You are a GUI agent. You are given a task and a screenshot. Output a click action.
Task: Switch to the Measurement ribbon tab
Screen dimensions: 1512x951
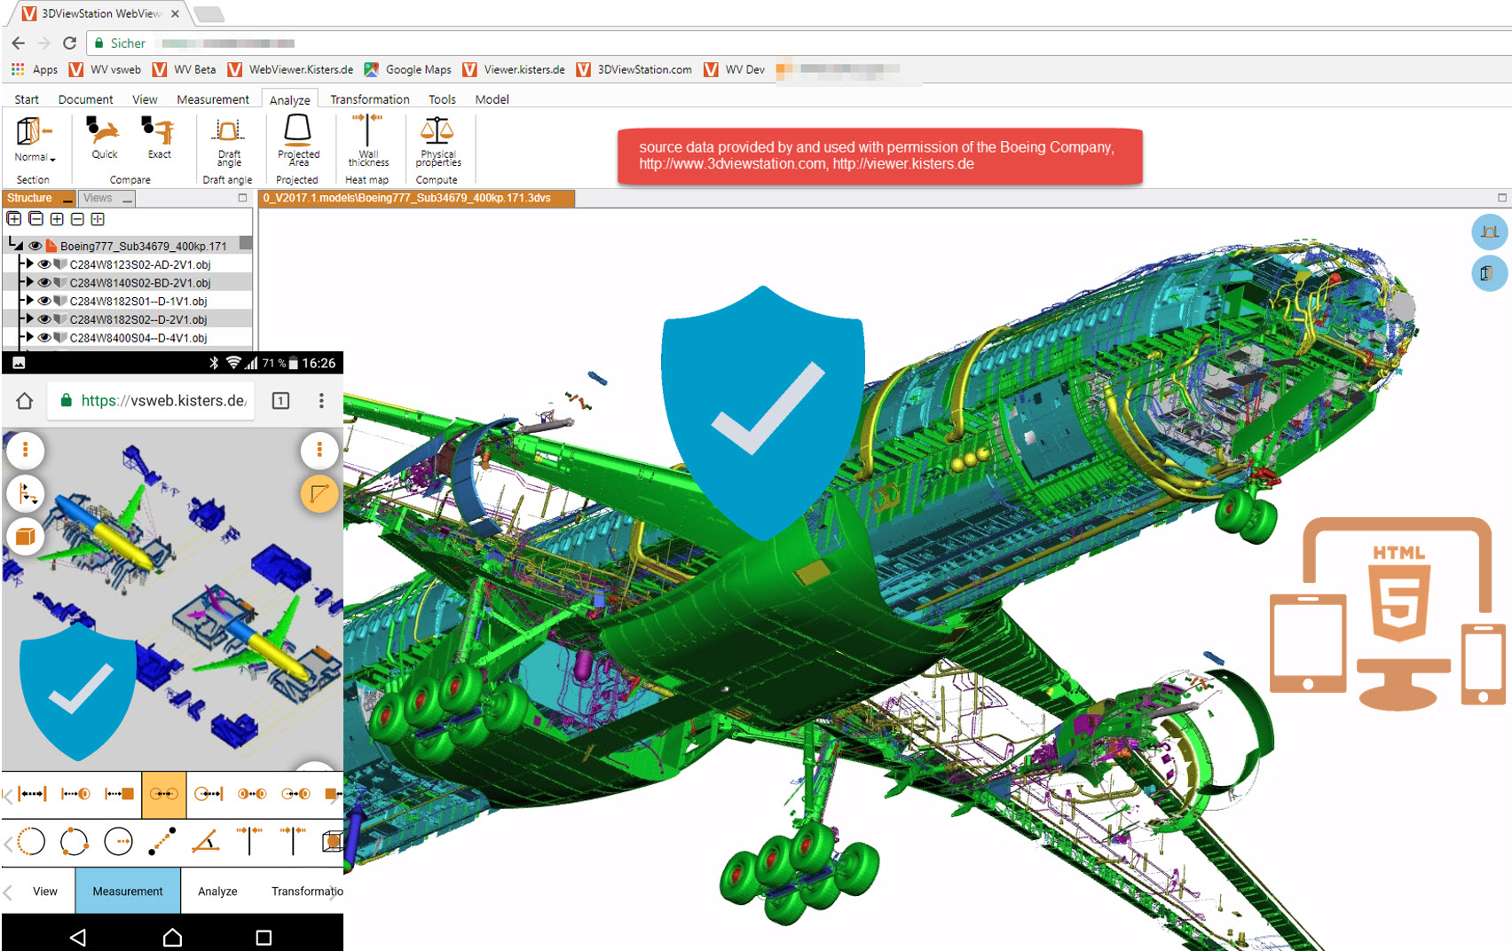pos(213,99)
